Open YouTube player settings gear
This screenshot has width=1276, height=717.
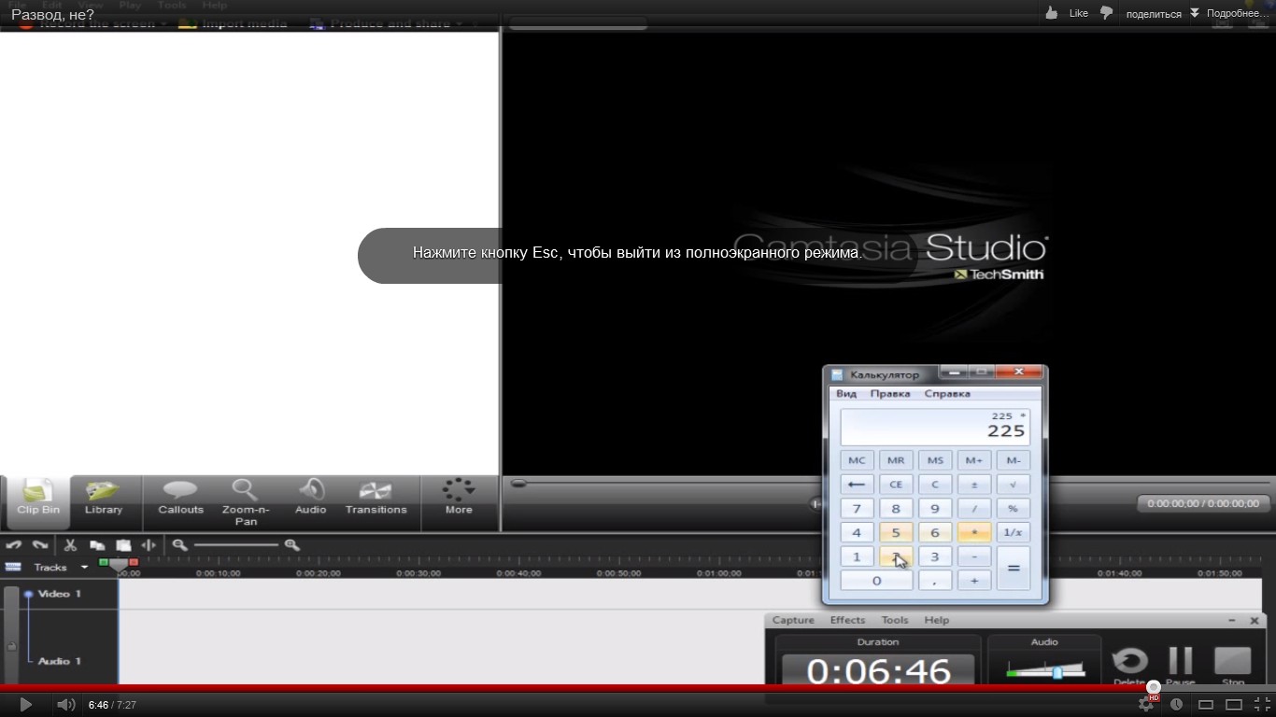(1146, 705)
